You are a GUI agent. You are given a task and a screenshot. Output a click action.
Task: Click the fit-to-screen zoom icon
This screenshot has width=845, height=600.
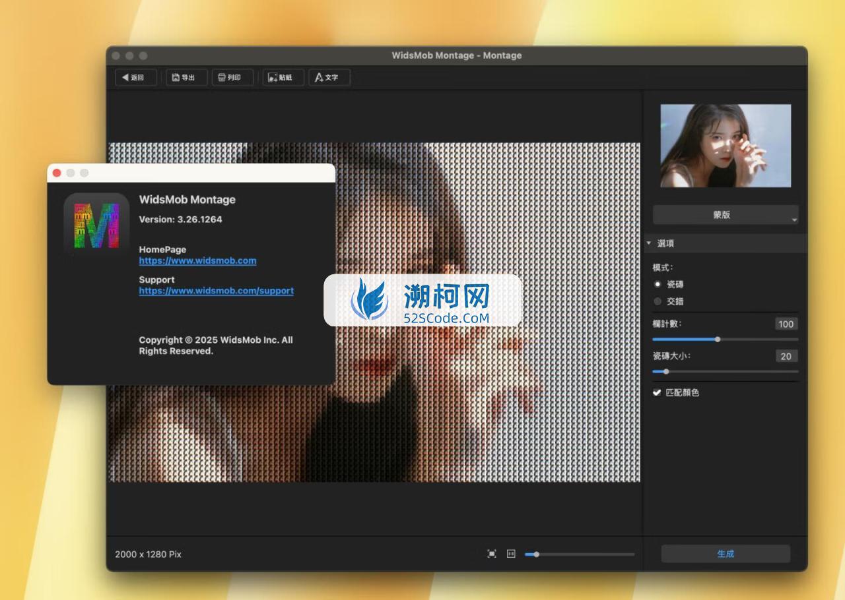[x=492, y=554]
